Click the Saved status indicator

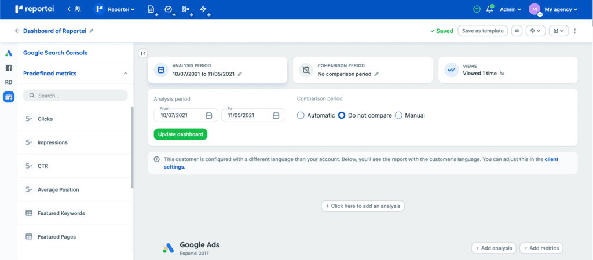tap(442, 31)
